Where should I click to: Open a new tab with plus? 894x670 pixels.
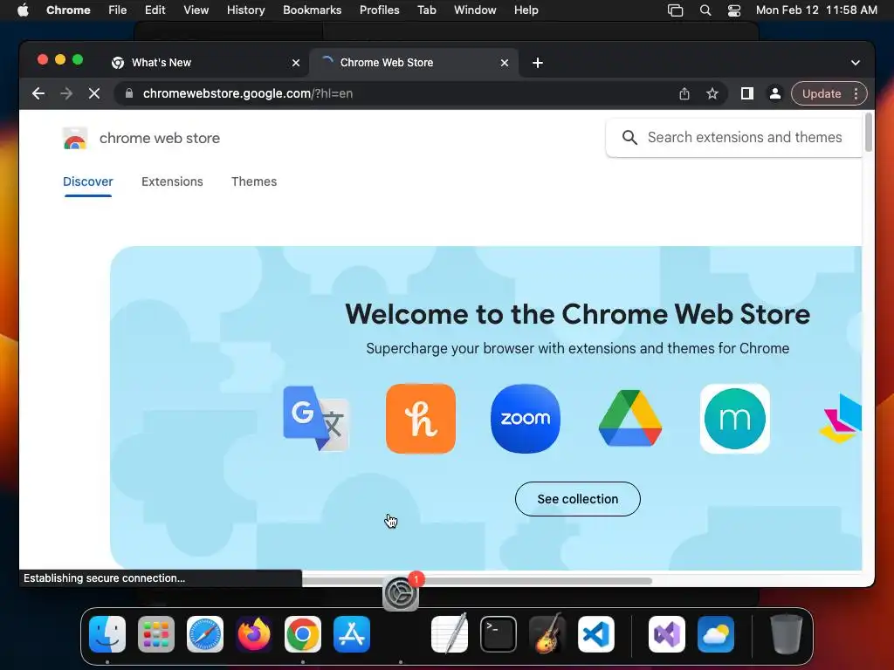pyautogui.click(x=538, y=63)
